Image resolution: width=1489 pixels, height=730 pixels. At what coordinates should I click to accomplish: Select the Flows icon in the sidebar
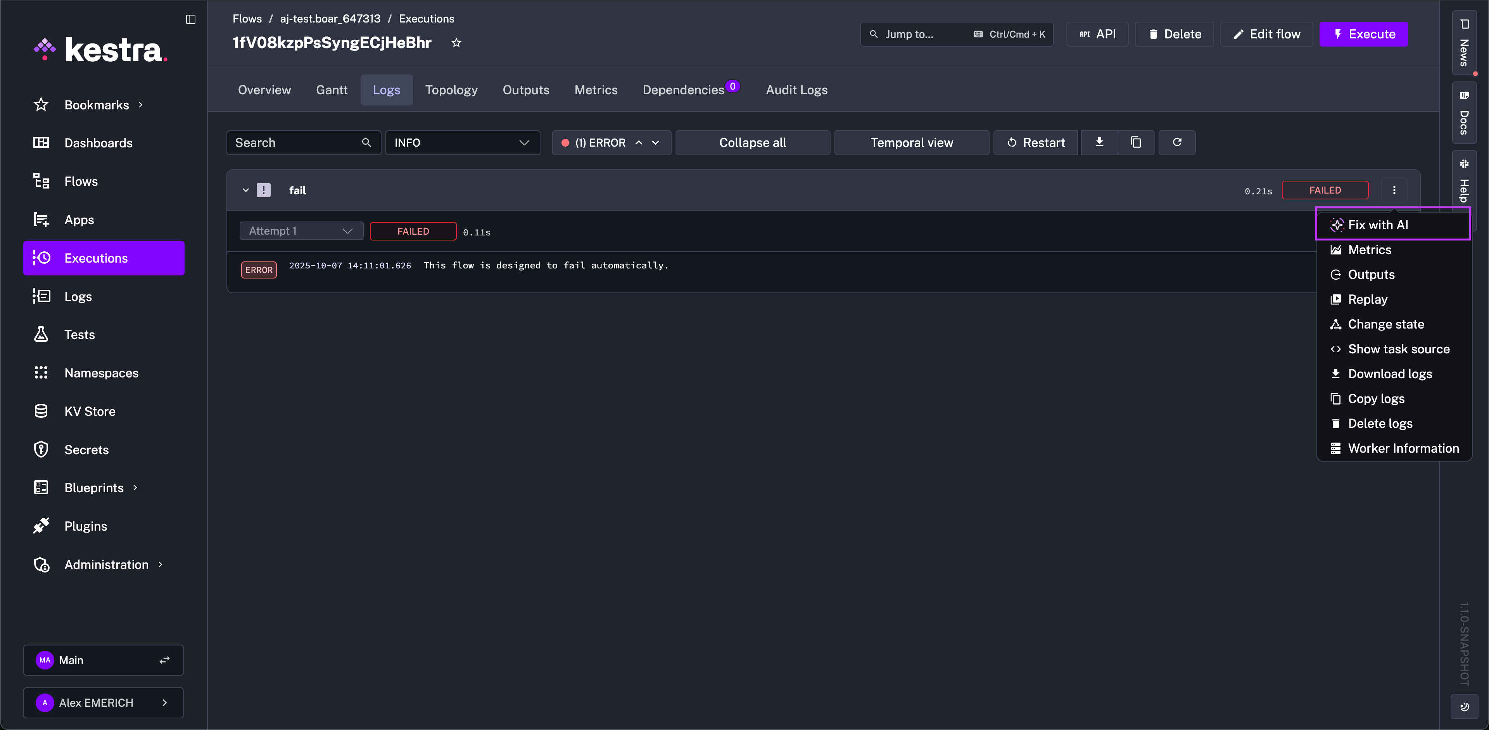pyautogui.click(x=41, y=181)
